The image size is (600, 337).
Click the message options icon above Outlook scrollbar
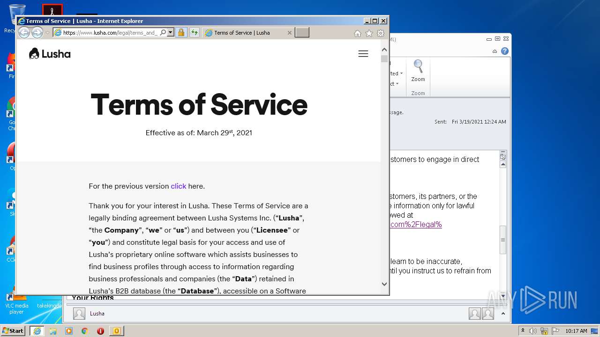pyautogui.click(x=503, y=156)
